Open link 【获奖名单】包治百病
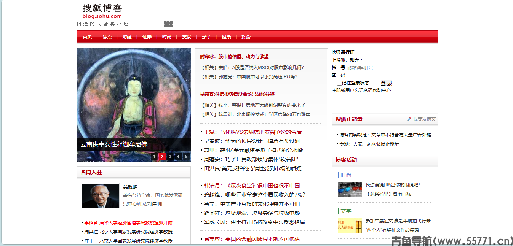This screenshot has height=246, width=513. point(388,194)
